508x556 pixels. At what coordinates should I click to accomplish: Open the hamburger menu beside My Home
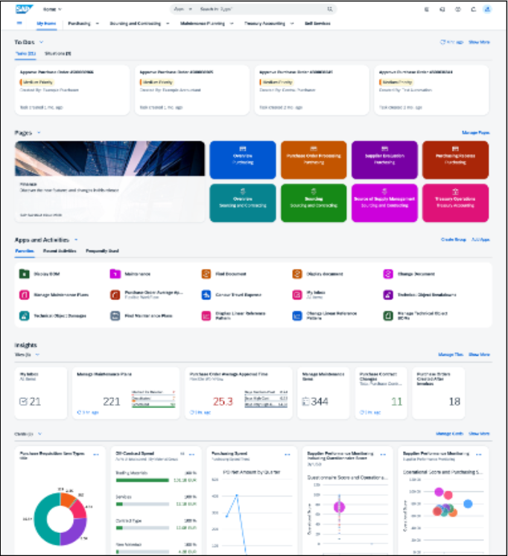[19, 23]
